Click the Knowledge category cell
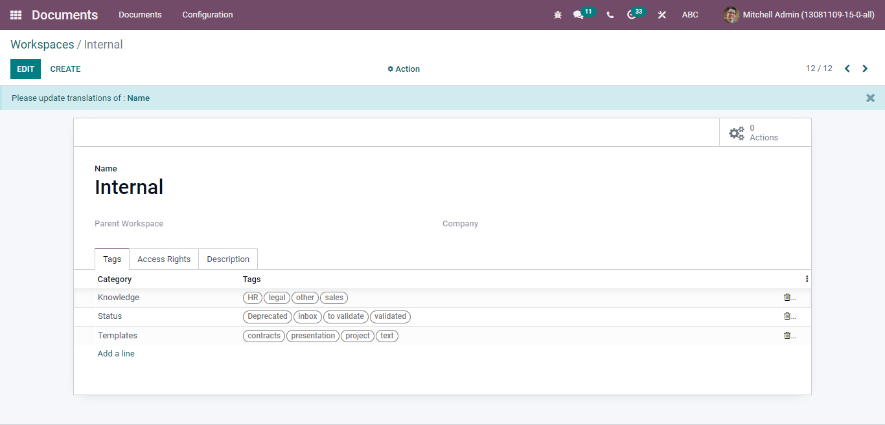This screenshot has width=885, height=425. [119, 298]
